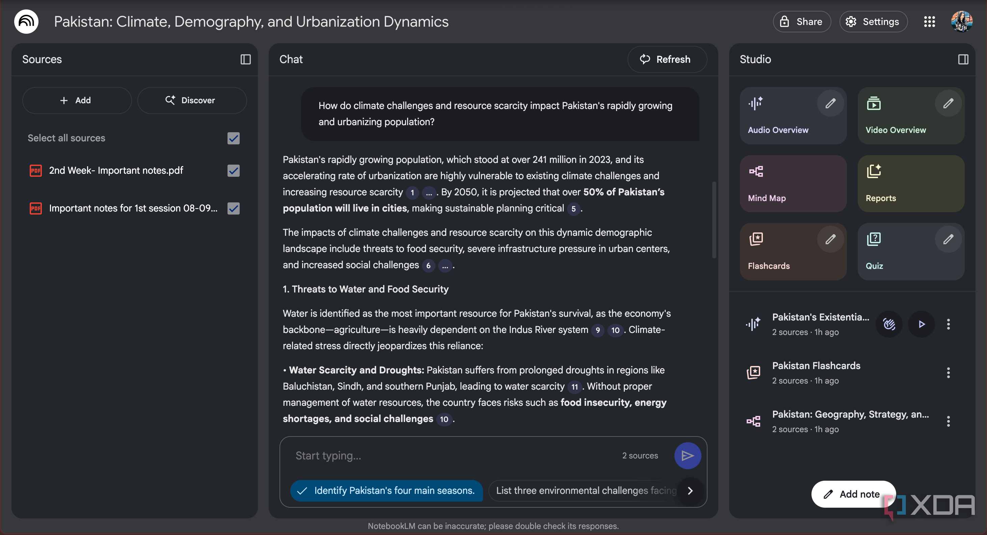
Task: Customize Quiz with pencil icon
Action: [948, 240]
